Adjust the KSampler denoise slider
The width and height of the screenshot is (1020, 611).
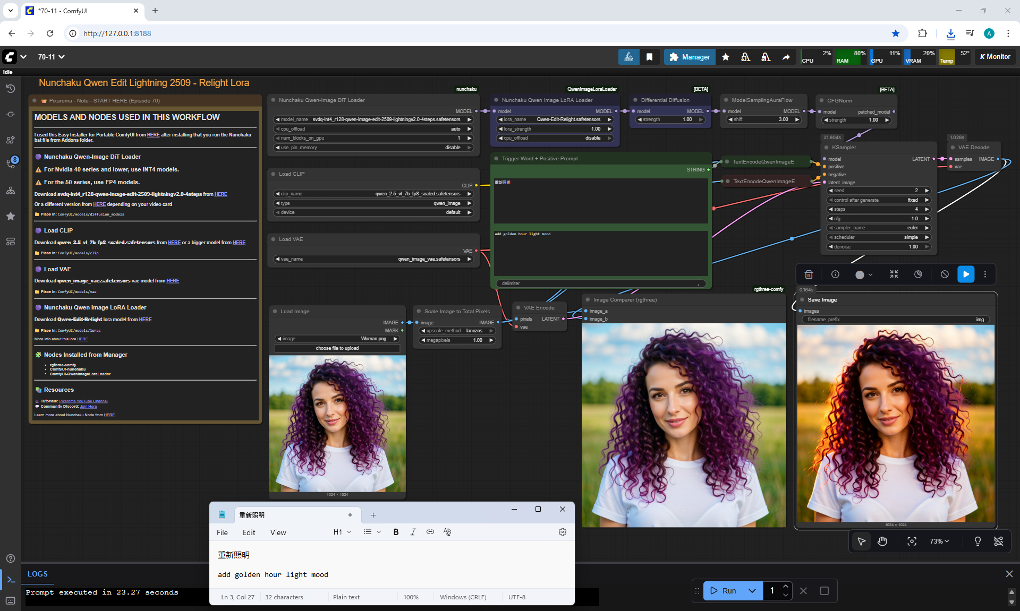coord(879,247)
